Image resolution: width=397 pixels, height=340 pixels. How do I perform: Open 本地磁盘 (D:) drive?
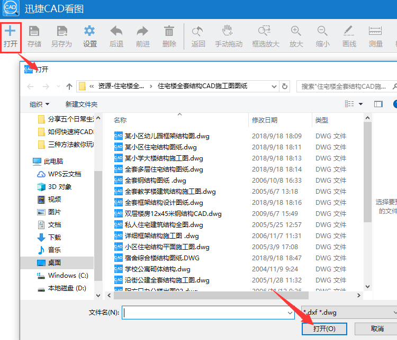(x=62, y=288)
